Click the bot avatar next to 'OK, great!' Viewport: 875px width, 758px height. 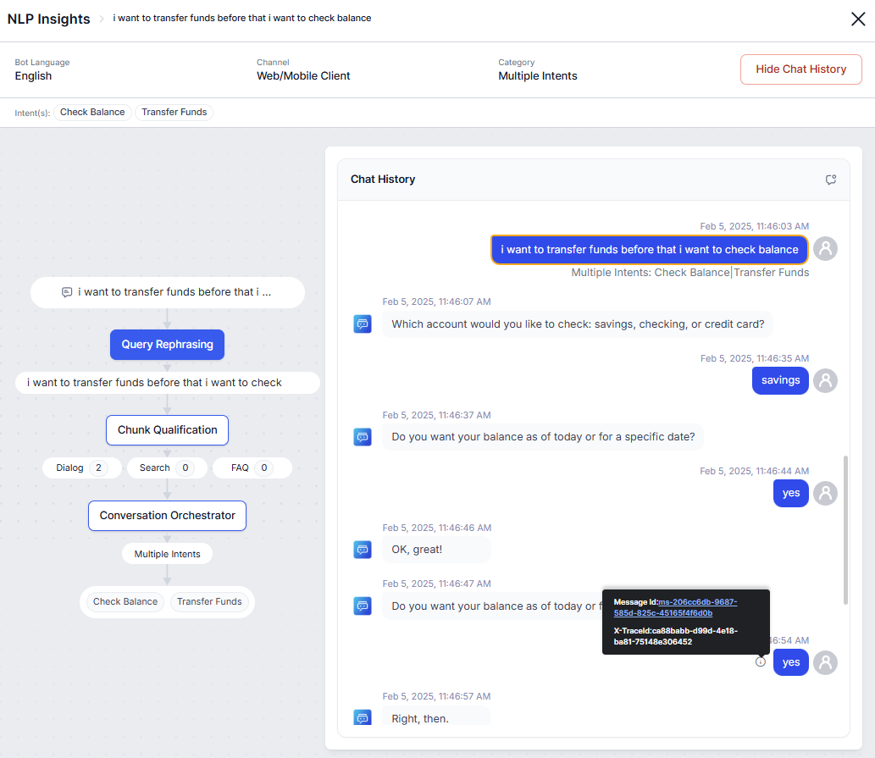(363, 550)
